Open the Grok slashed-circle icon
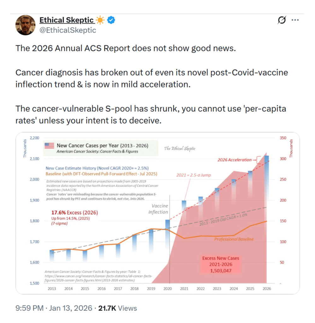 click(x=281, y=20)
